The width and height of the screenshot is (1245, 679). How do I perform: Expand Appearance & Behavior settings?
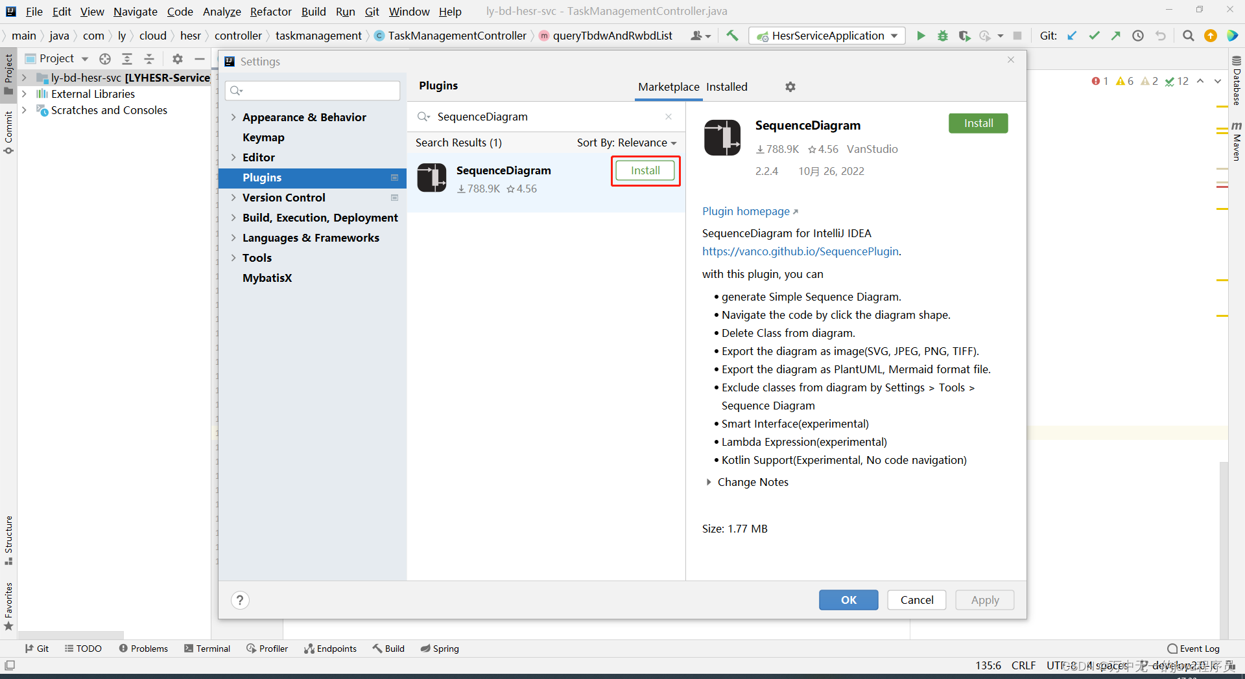click(x=233, y=117)
